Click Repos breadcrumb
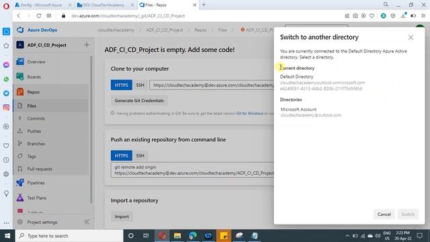This screenshot has width=430, height=242. pos(200,30)
